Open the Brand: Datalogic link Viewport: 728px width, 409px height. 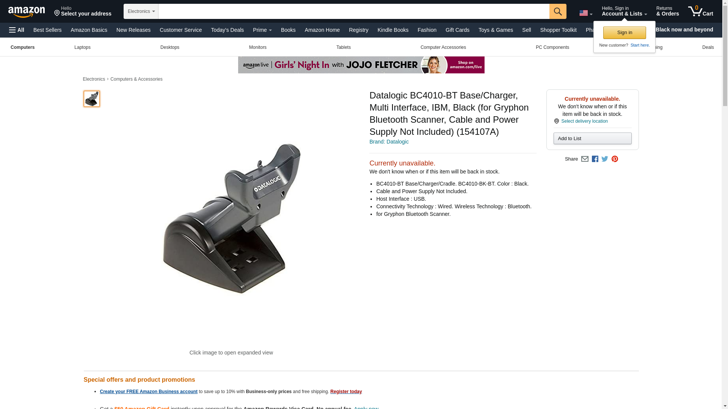point(389,142)
